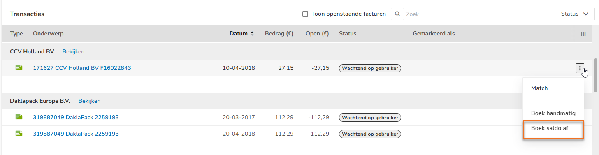Image resolution: width=599 pixels, height=155 pixels.
Task: Select Match from the context menu
Action: [x=539, y=88]
